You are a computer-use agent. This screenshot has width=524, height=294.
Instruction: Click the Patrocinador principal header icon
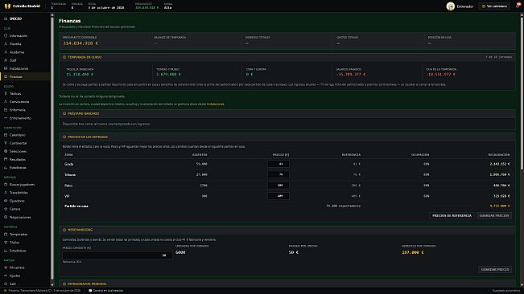click(64, 284)
